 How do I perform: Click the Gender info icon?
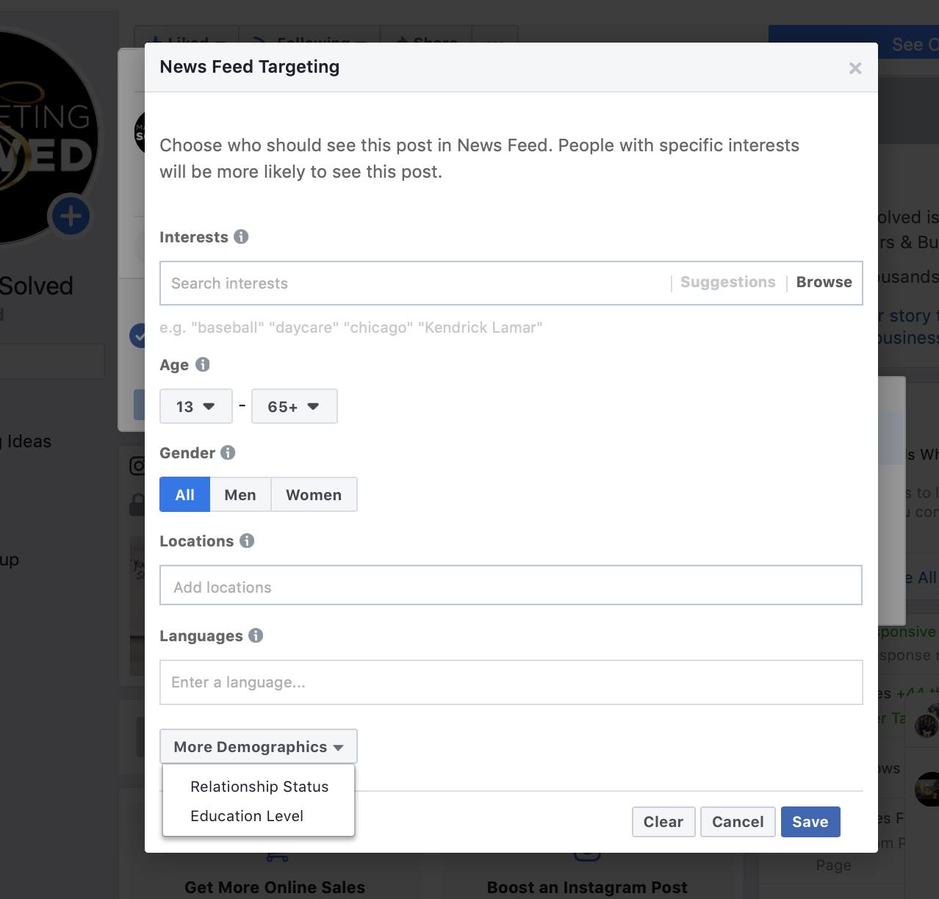(228, 452)
